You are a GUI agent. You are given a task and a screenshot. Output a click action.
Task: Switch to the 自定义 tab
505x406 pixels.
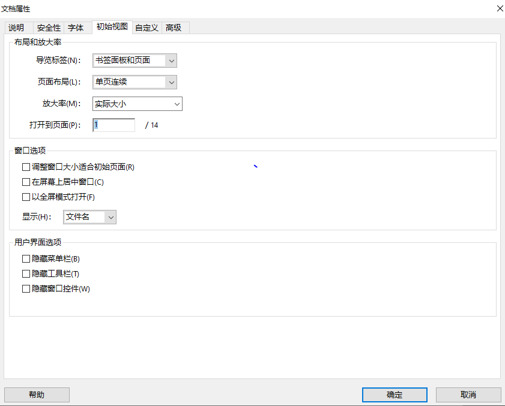(x=147, y=28)
